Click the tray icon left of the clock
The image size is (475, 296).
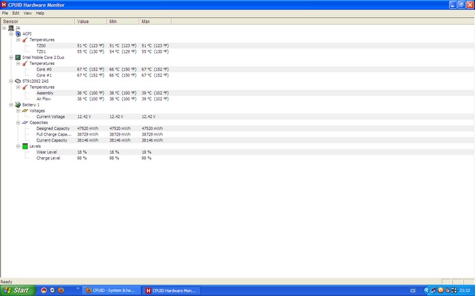(454, 291)
